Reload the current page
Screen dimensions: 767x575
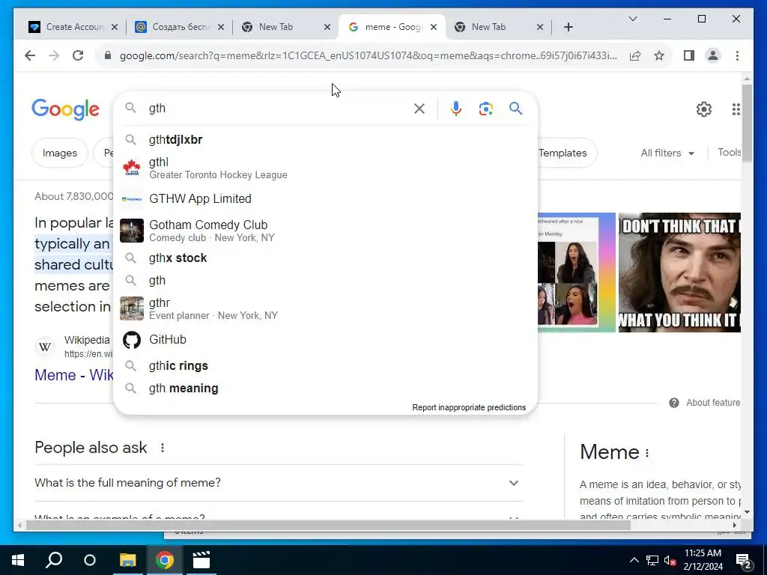pyautogui.click(x=78, y=55)
